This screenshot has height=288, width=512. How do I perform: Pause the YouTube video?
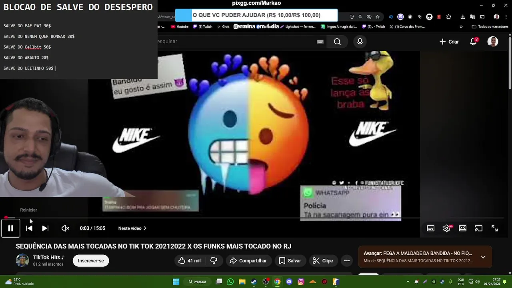(x=11, y=228)
